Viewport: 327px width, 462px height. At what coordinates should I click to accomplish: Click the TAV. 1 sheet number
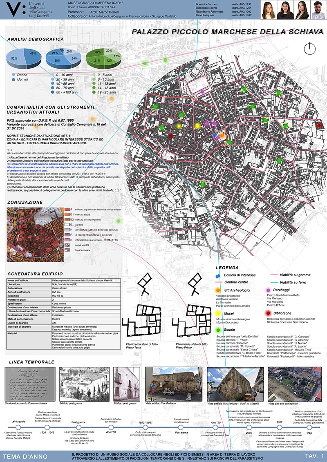point(314,456)
